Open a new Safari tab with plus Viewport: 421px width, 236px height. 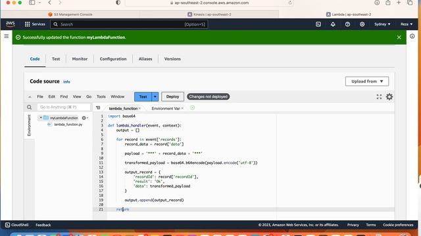[399, 3]
